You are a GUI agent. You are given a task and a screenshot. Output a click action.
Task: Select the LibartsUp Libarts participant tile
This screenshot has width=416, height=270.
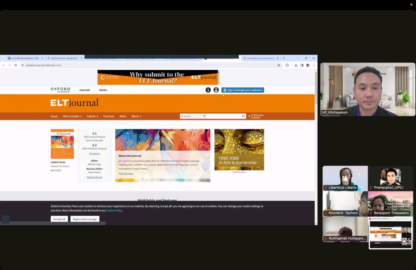click(345, 178)
